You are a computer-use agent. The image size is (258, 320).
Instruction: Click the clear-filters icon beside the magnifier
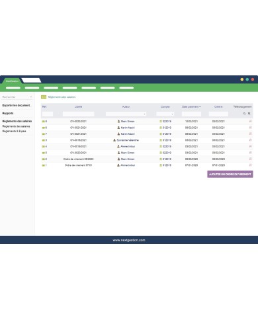(249, 114)
